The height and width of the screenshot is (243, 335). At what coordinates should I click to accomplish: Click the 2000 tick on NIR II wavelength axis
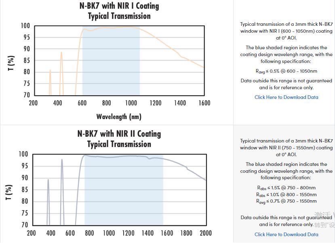coord(206,233)
